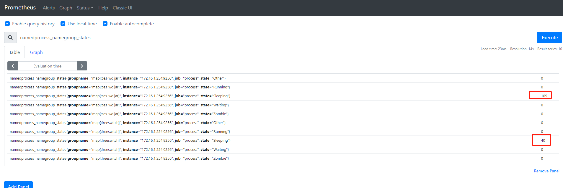
Task: Switch to the Graph tab
Action: pos(36,52)
